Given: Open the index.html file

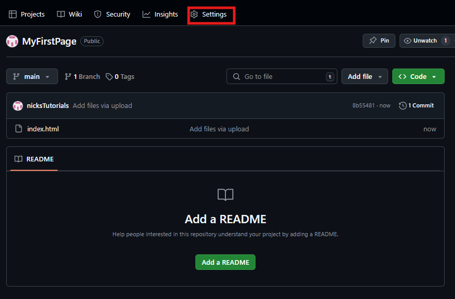Looking at the screenshot, I should (43, 129).
